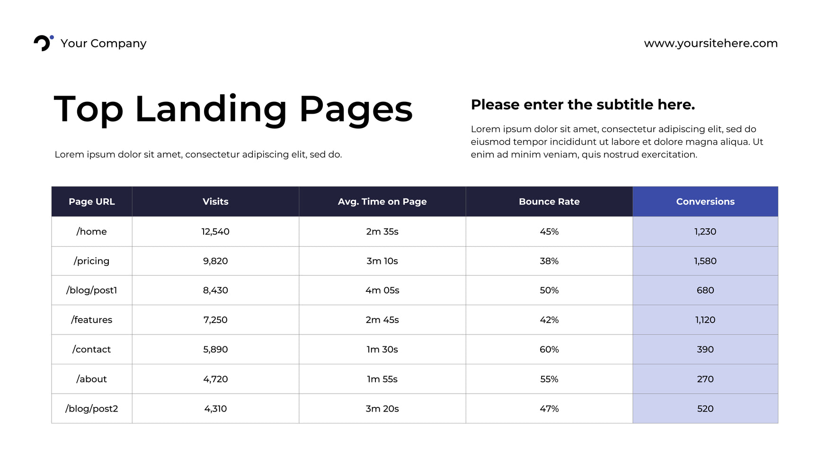Select the /features URL cell

[x=91, y=320]
